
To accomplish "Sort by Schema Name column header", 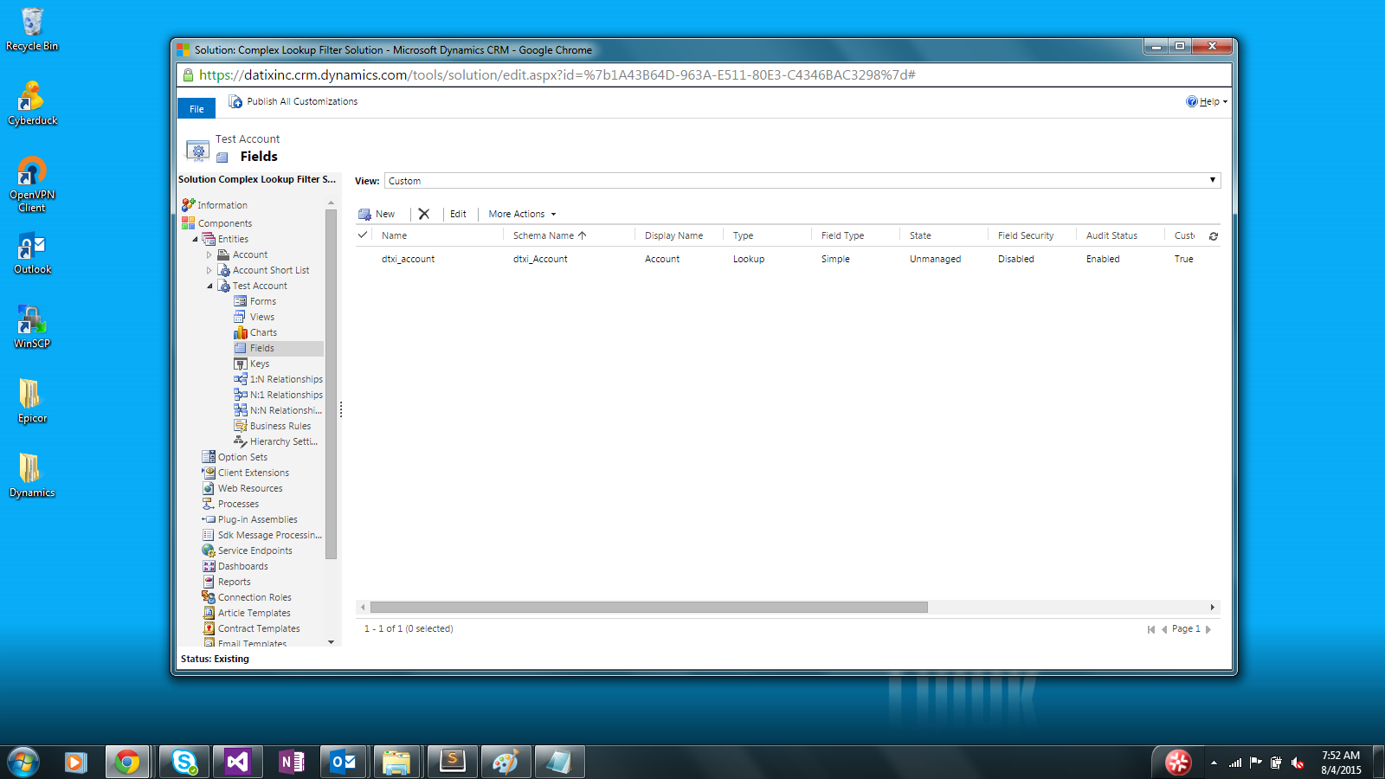I will pyautogui.click(x=551, y=235).
